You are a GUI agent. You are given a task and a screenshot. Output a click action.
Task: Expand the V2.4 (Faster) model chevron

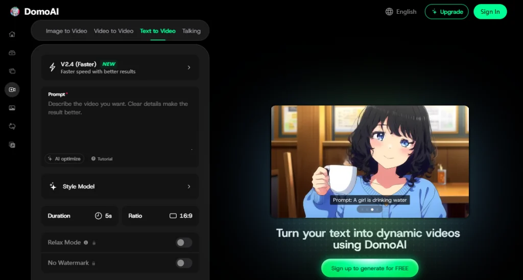tap(189, 67)
